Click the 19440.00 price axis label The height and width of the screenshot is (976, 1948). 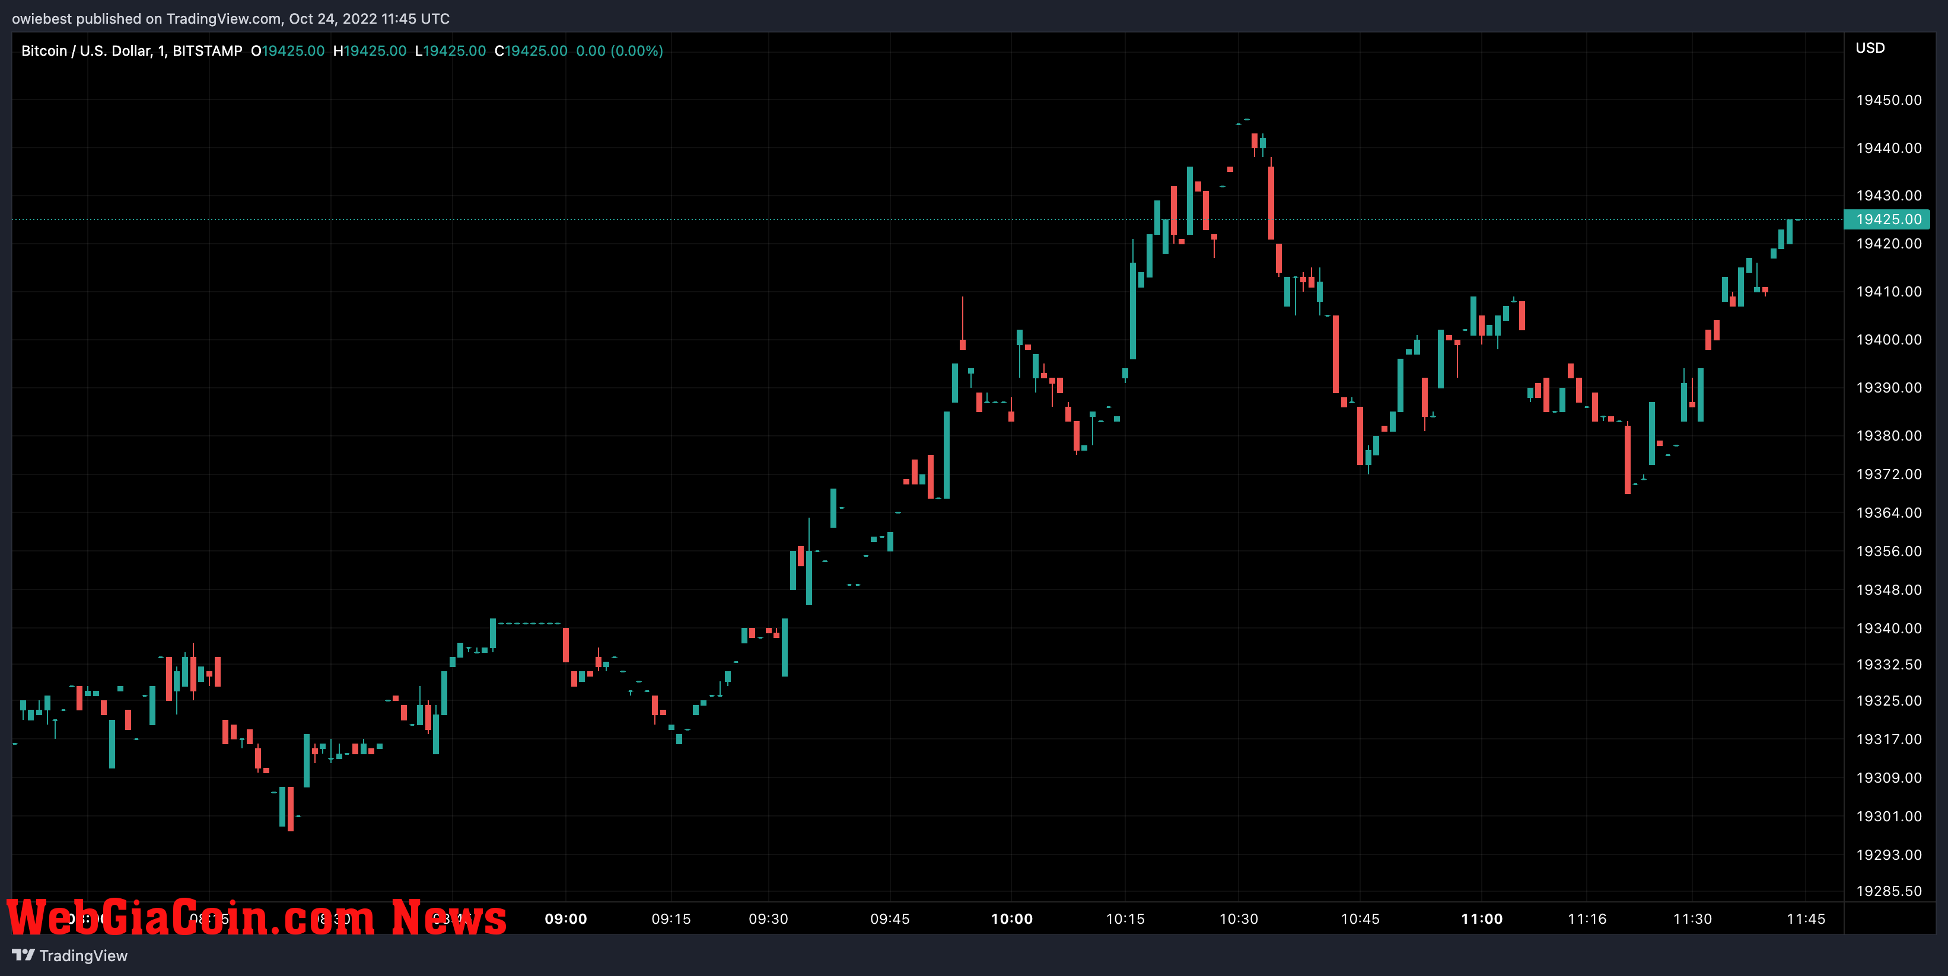point(1888,148)
